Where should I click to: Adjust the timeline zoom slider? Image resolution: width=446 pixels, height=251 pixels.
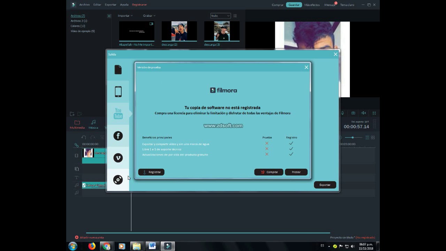coord(353,138)
